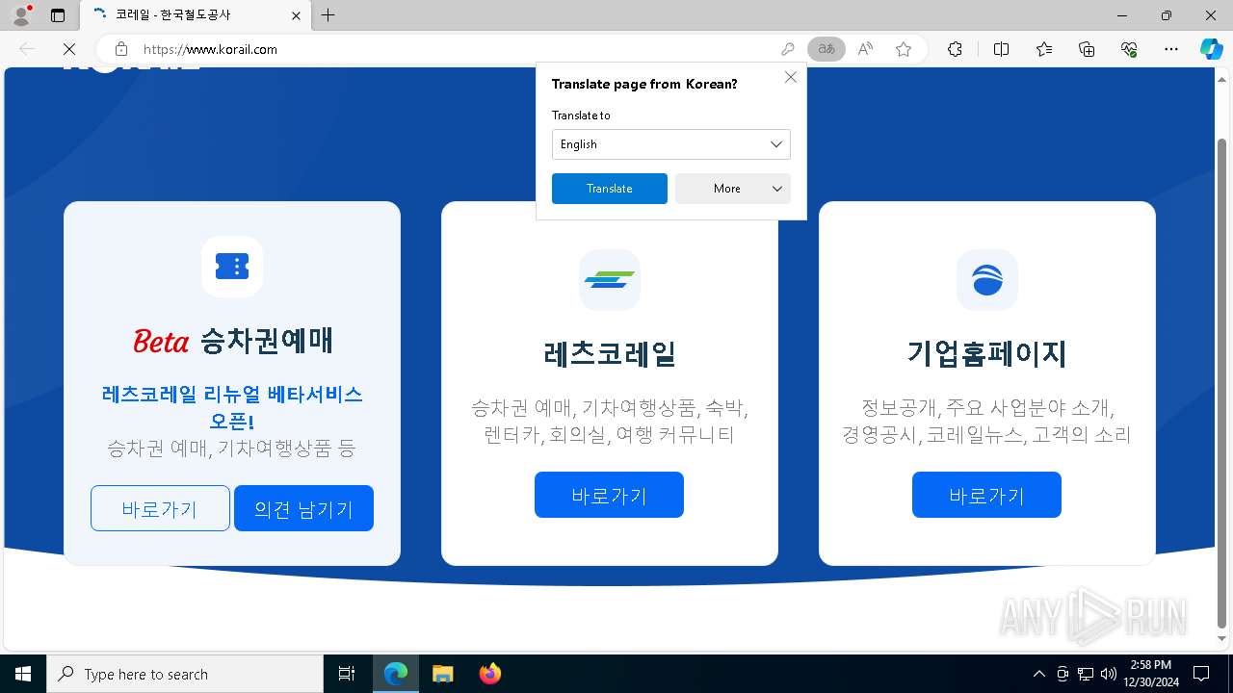Open Task View on taskbar
Image resolution: width=1233 pixels, height=693 pixels.
tap(347, 674)
